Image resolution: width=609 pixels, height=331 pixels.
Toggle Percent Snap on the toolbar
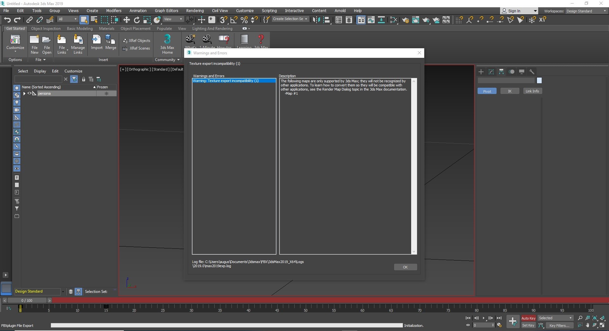[244, 20]
